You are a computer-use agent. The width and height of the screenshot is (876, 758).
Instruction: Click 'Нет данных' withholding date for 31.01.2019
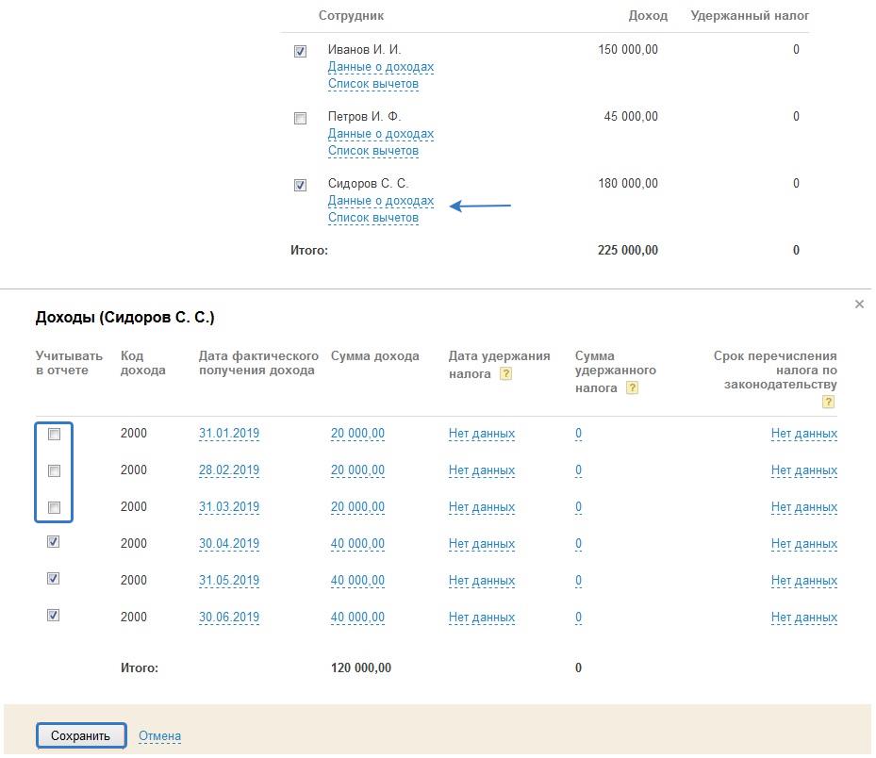[x=481, y=435]
